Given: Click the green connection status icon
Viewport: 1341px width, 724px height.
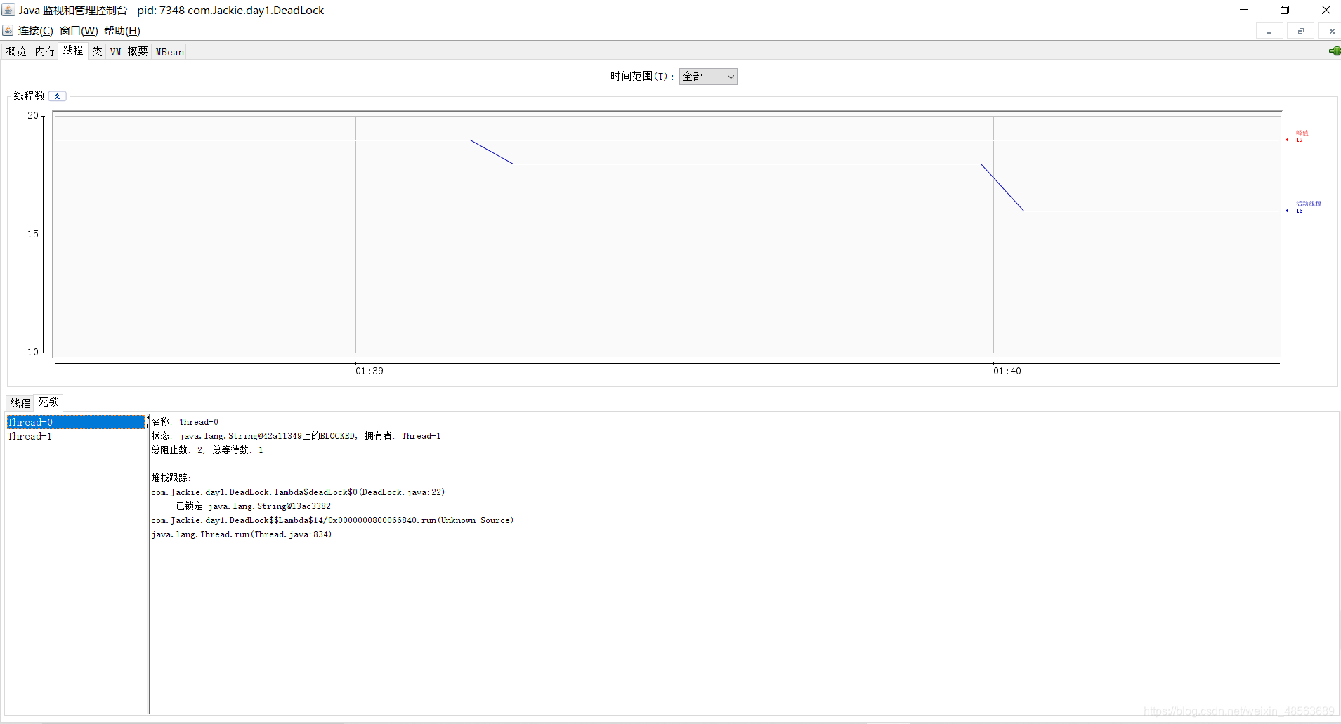Looking at the screenshot, I should (x=1335, y=51).
